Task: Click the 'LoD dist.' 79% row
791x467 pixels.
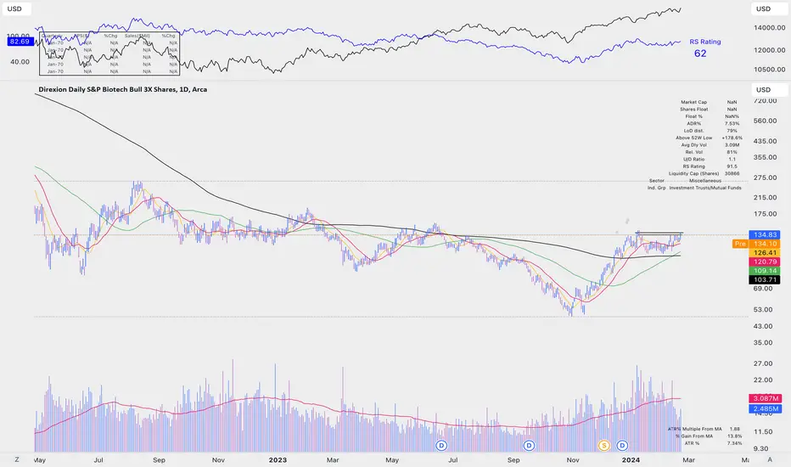Action: point(710,131)
